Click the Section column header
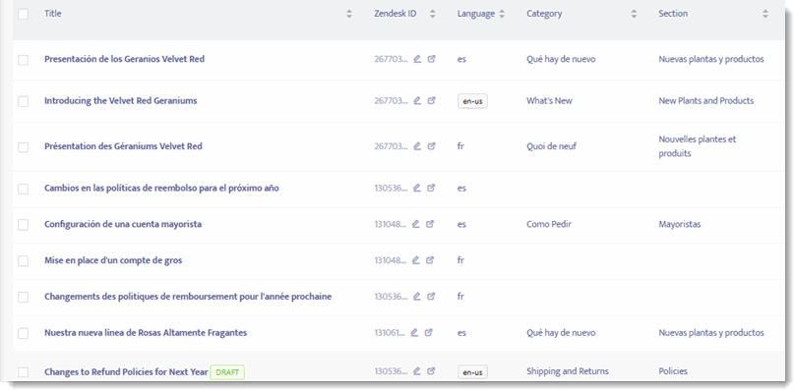The height and width of the screenshot is (390, 794). pyautogui.click(x=673, y=14)
